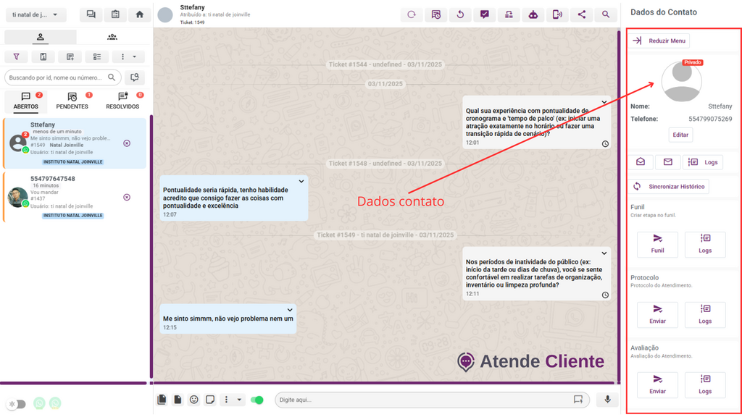Image resolution: width=742 pixels, height=417 pixels.
Task: Open message search magnifier in the chat header
Action: pos(606,14)
